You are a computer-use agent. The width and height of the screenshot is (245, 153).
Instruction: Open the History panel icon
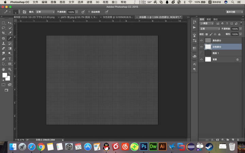point(194,22)
